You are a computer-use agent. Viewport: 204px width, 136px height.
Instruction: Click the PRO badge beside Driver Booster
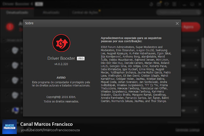(81, 59)
